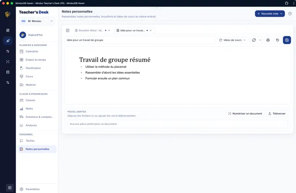Image resolution: width=296 pixels, height=193 pixels.
Task: Open the help question mark icon
Action: coord(290,14)
